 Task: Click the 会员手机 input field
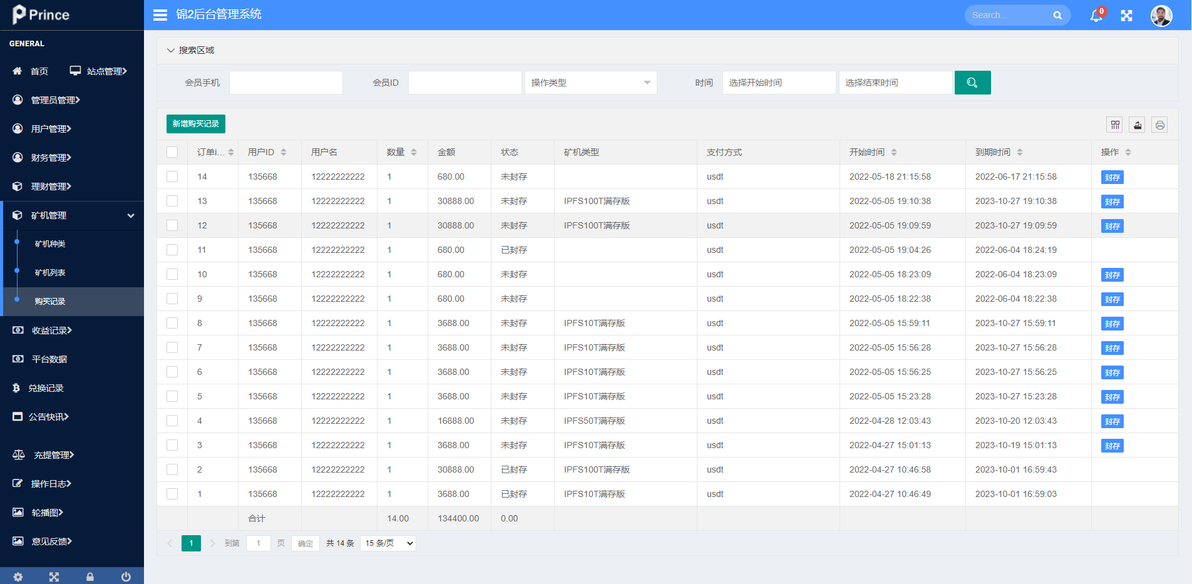[285, 82]
